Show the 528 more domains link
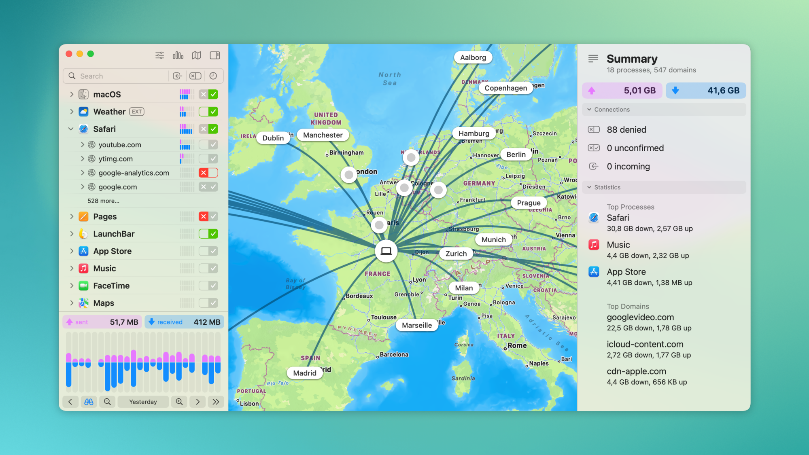This screenshot has height=455, width=809. [x=103, y=201]
